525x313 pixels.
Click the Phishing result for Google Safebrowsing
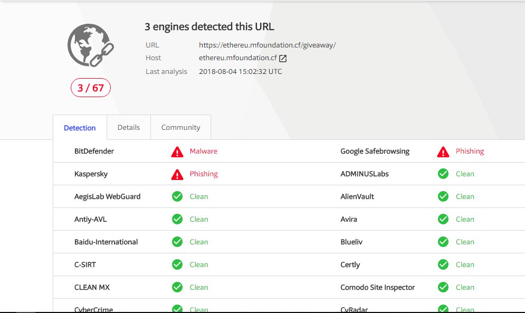[x=470, y=151]
